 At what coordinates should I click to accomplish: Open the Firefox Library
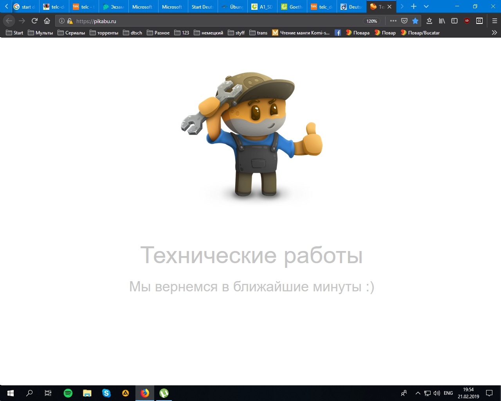point(442,21)
